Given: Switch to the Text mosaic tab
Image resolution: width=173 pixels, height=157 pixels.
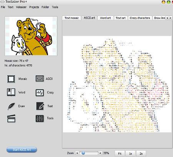Looking at the screenshot, I should coord(72,18).
